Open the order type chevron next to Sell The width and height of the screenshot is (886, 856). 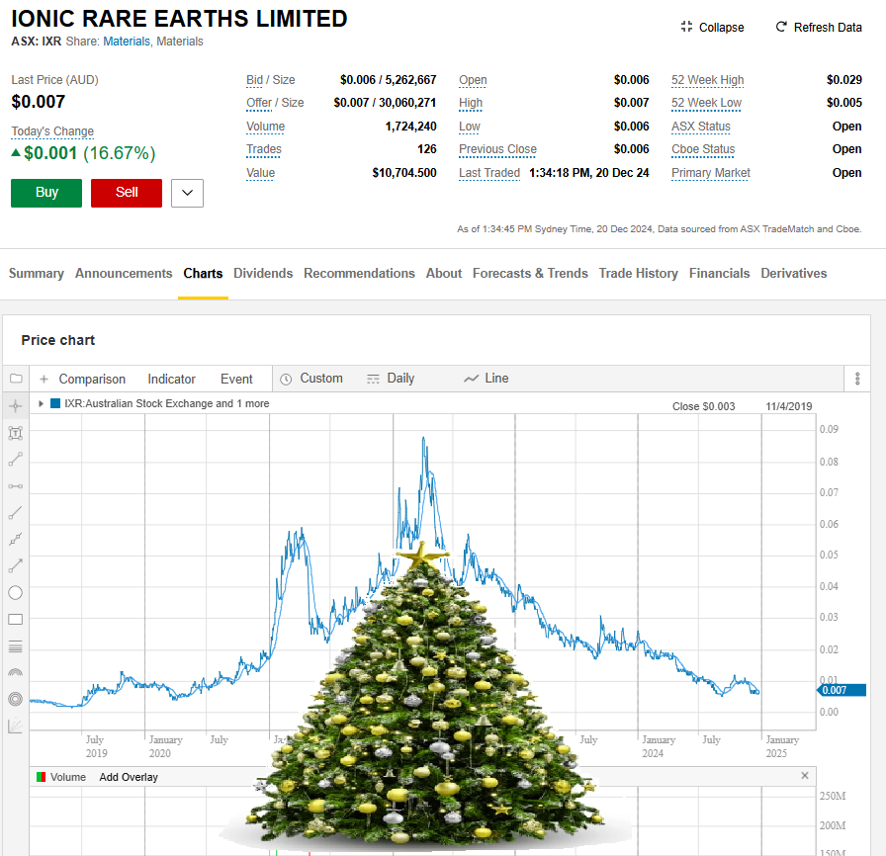[x=188, y=193]
